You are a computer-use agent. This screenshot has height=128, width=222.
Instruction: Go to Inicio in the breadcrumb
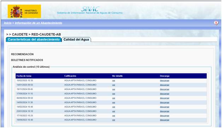[8, 23]
